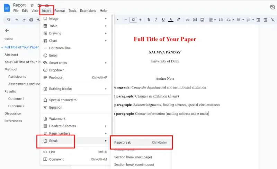Expand the Table submenu
This screenshot has width=277, height=169.
click(x=75, y=26)
